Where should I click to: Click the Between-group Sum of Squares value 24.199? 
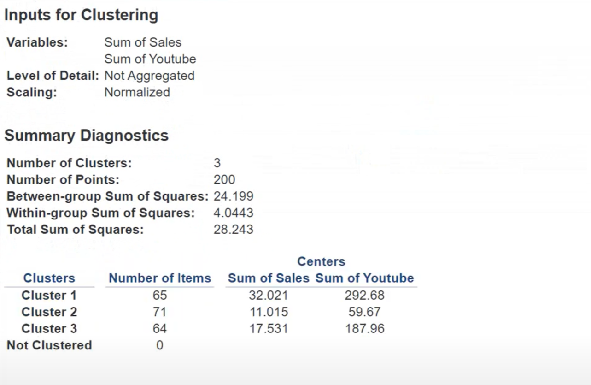pyautogui.click(x=233, y=196)
